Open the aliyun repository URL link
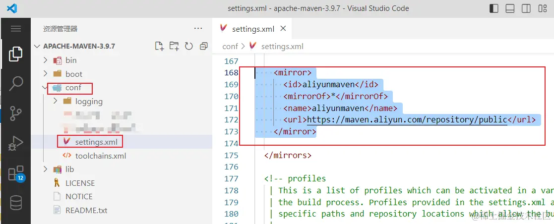 407,120
